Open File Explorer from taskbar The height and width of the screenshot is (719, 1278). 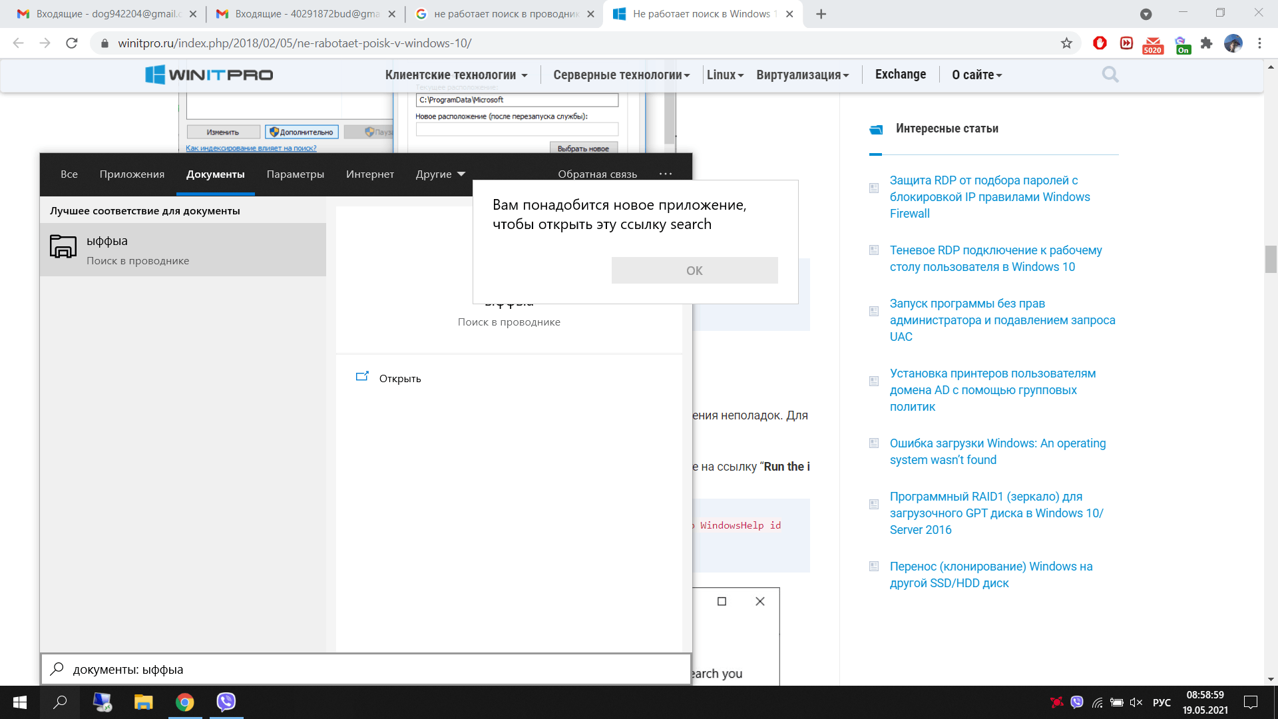point(143,702)
